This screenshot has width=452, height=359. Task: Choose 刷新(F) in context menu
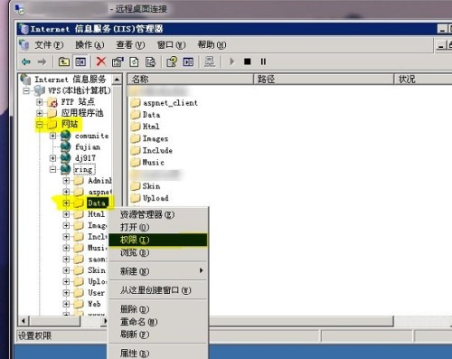point(158,335)
